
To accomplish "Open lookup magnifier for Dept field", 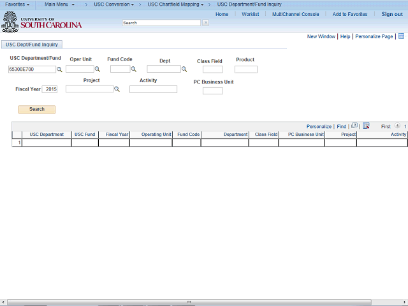I will (x=184, y=69).
